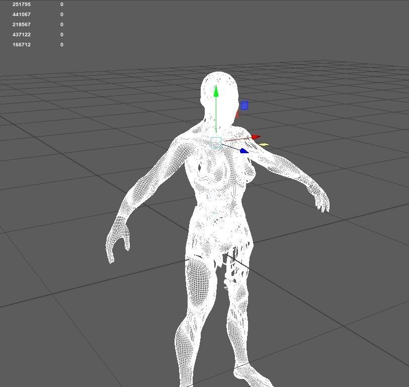
Task: Click the 0 next to 218567
Action: 62,24
